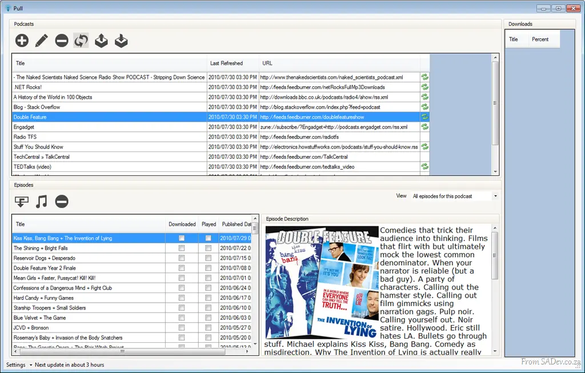This screenshot has height=373, width=585.
Task: Click the add podcast plus icon
Action: [x=22, y=41]
